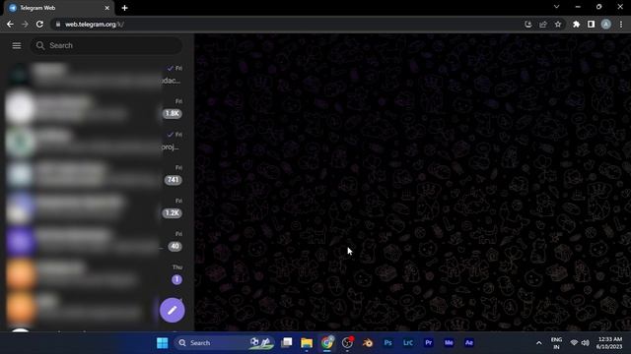Open the volume speaker tray icon
Screen dimensions: 631x354
[586, 343]
